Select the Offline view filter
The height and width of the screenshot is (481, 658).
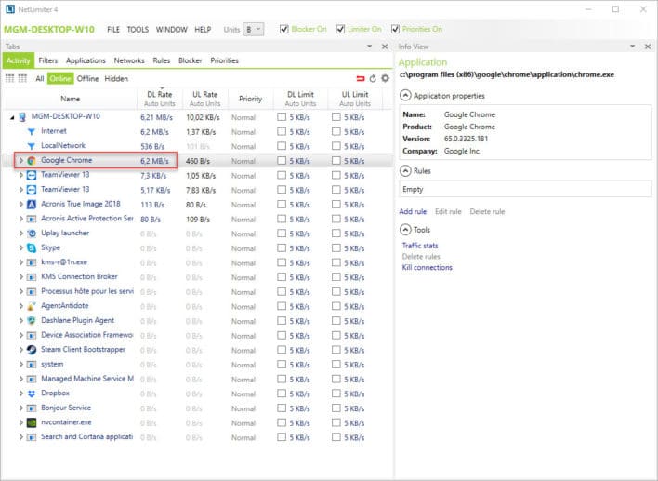87,79
